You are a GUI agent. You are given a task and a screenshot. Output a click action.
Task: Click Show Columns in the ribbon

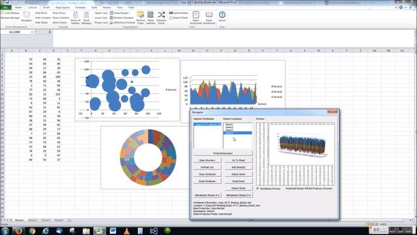(61, 18)
